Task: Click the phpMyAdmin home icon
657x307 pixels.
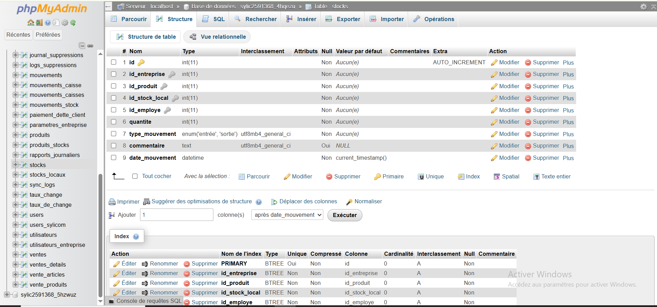Action: tap(30, 23)
